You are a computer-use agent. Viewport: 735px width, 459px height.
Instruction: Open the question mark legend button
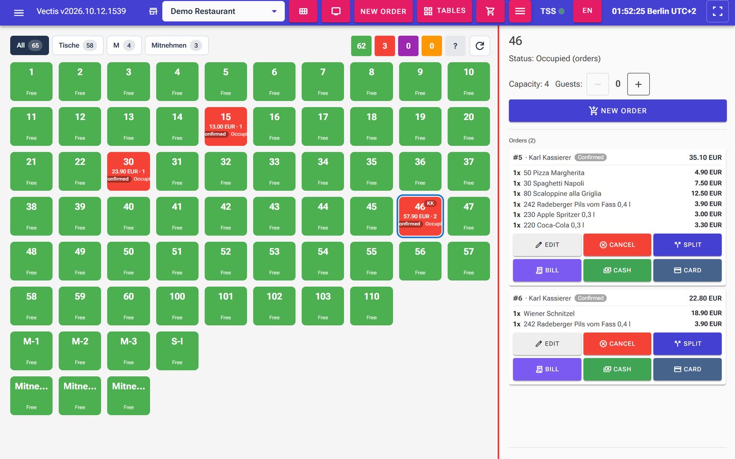455,46
